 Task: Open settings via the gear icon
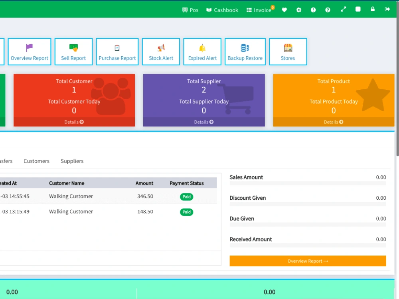point(298,10)
